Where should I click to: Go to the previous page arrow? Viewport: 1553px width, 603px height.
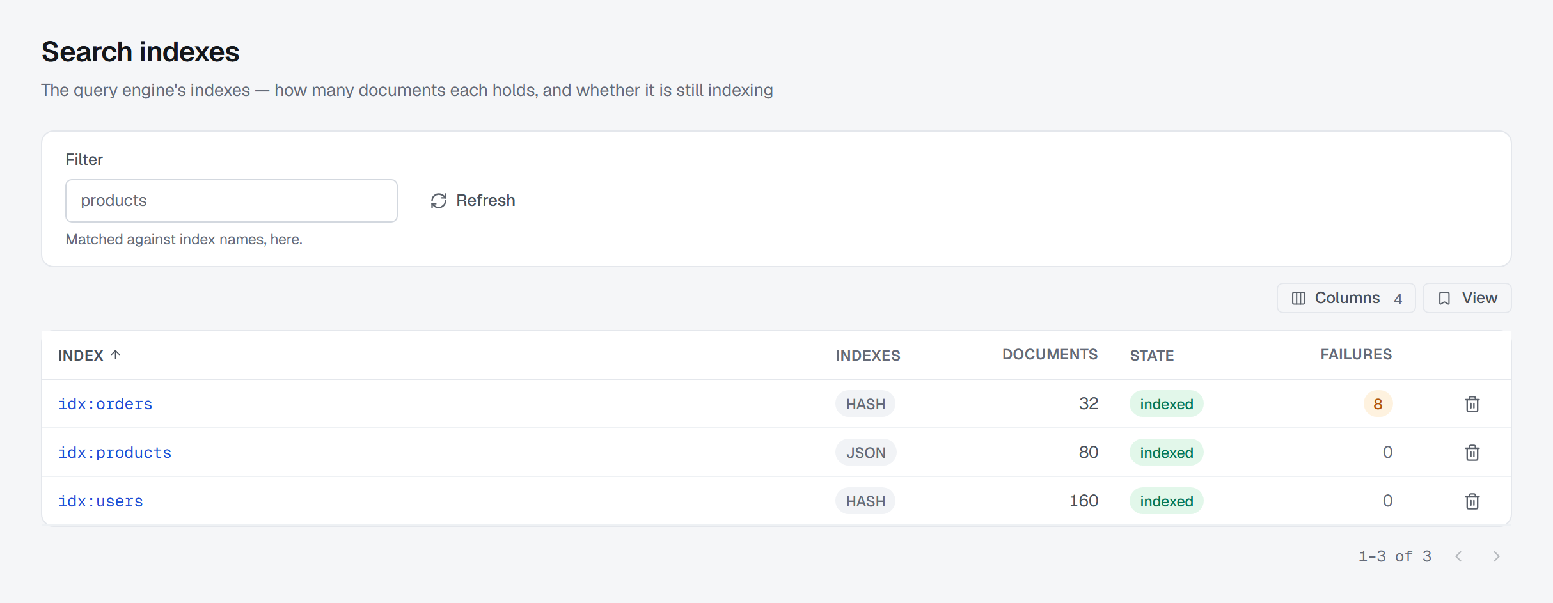pos(1458,556)
